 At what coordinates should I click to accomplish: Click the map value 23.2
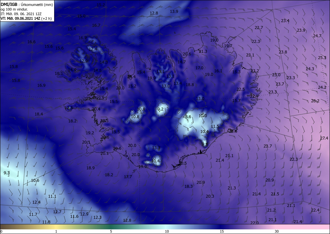[255, 71]
